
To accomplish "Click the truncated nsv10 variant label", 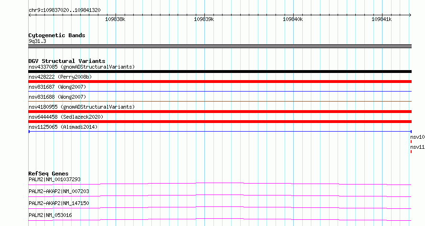I will click(417, 137).
